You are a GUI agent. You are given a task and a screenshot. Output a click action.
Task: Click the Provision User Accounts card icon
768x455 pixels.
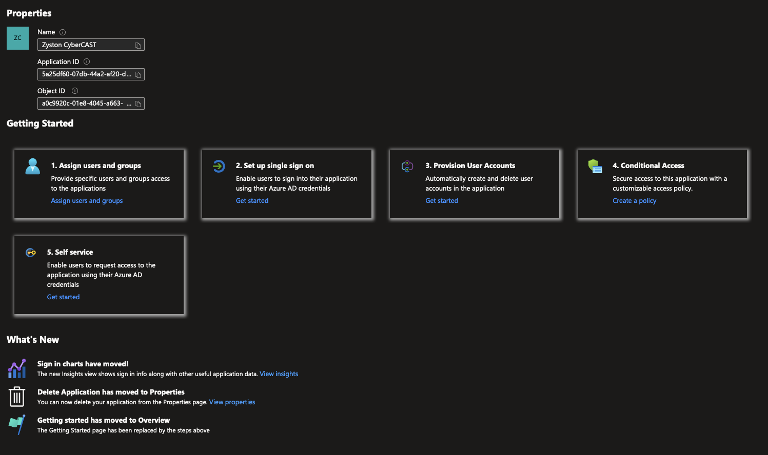pos(407,166)
